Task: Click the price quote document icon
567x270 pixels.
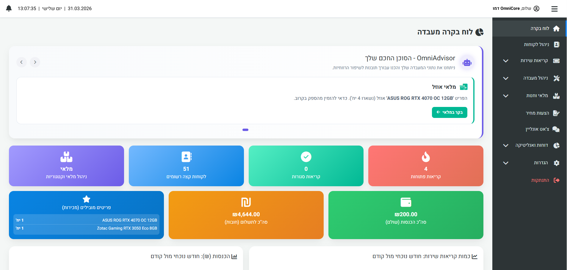Action: (556, 113)
